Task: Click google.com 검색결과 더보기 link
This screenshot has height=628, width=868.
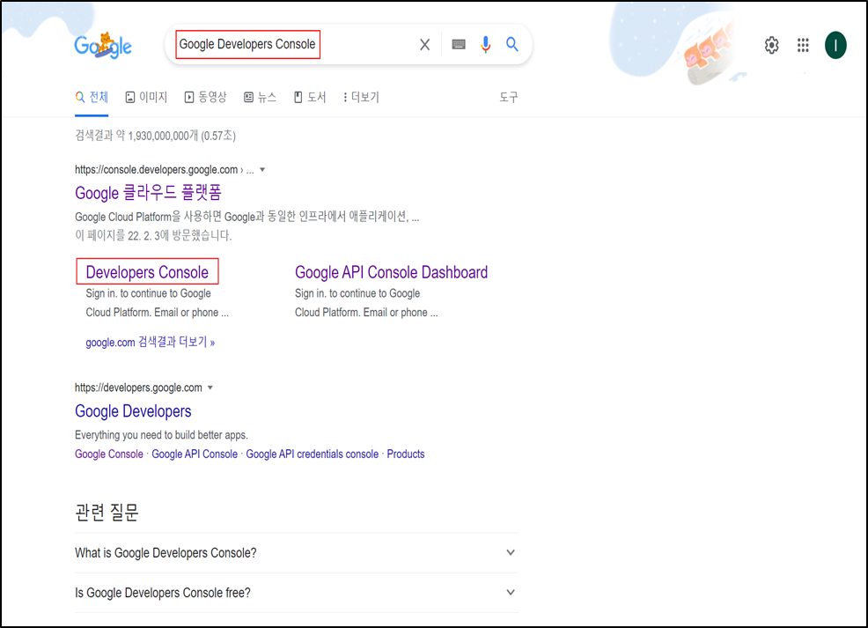Action: coord(150,343)
